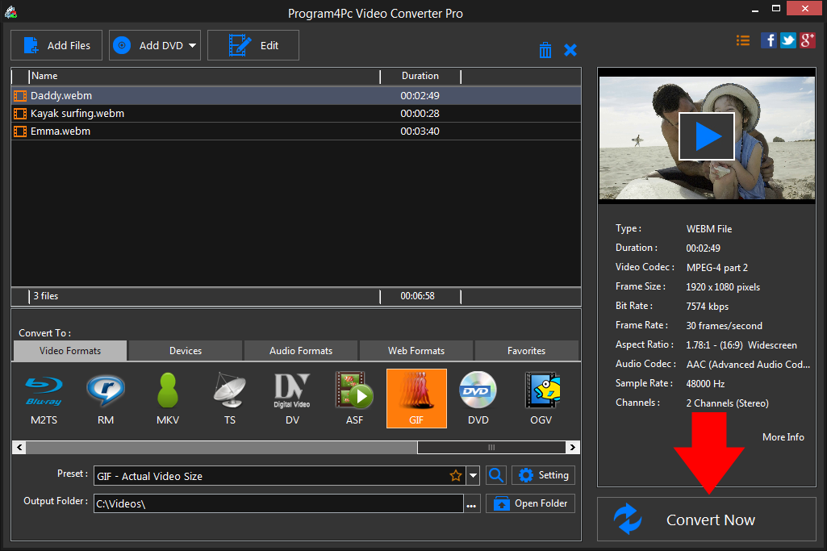Screen dimensions: 827x551
Task: Open the Preset dropdown list
Action: (x=474, y=475)
